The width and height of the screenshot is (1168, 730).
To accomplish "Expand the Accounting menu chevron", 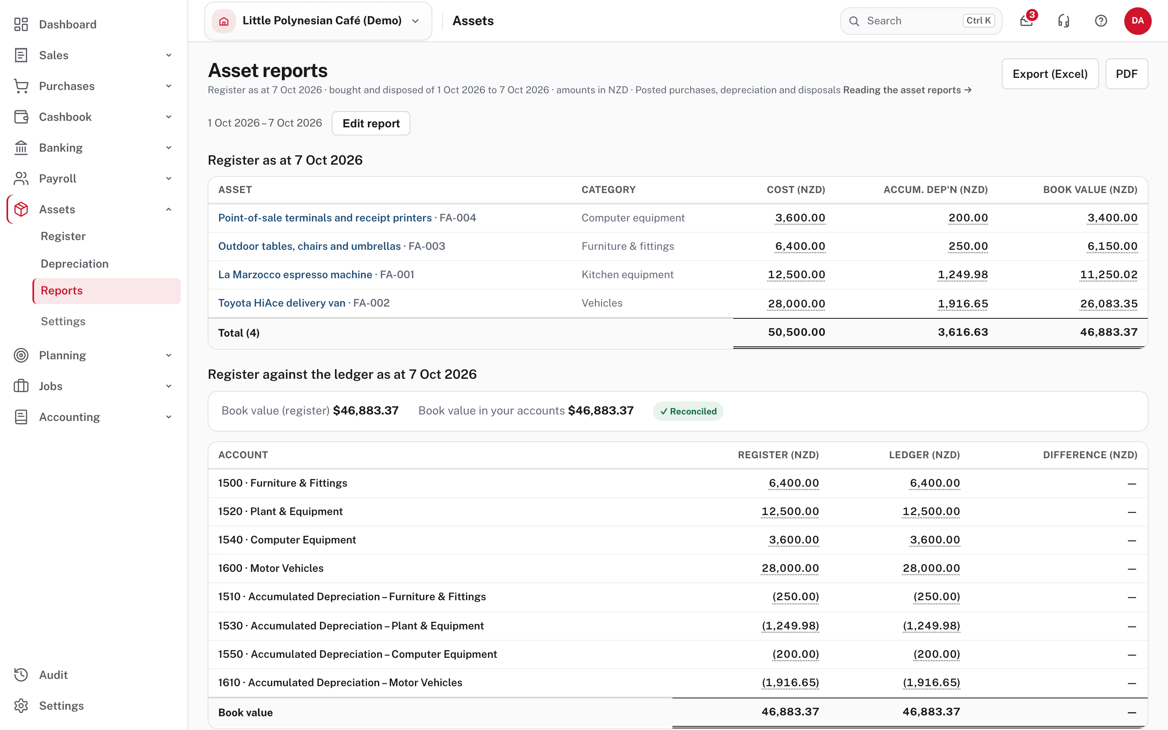I will click(168, 417).
